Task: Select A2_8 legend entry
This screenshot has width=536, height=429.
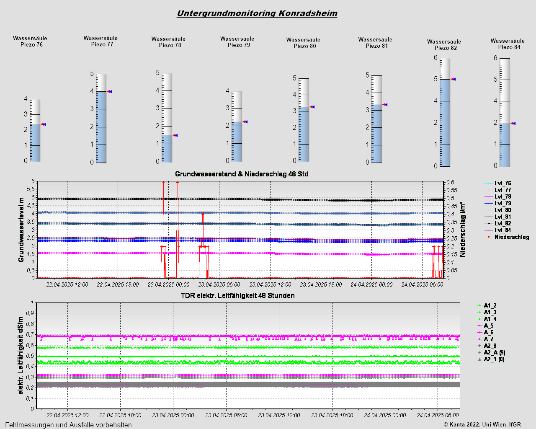Action: 487,346
